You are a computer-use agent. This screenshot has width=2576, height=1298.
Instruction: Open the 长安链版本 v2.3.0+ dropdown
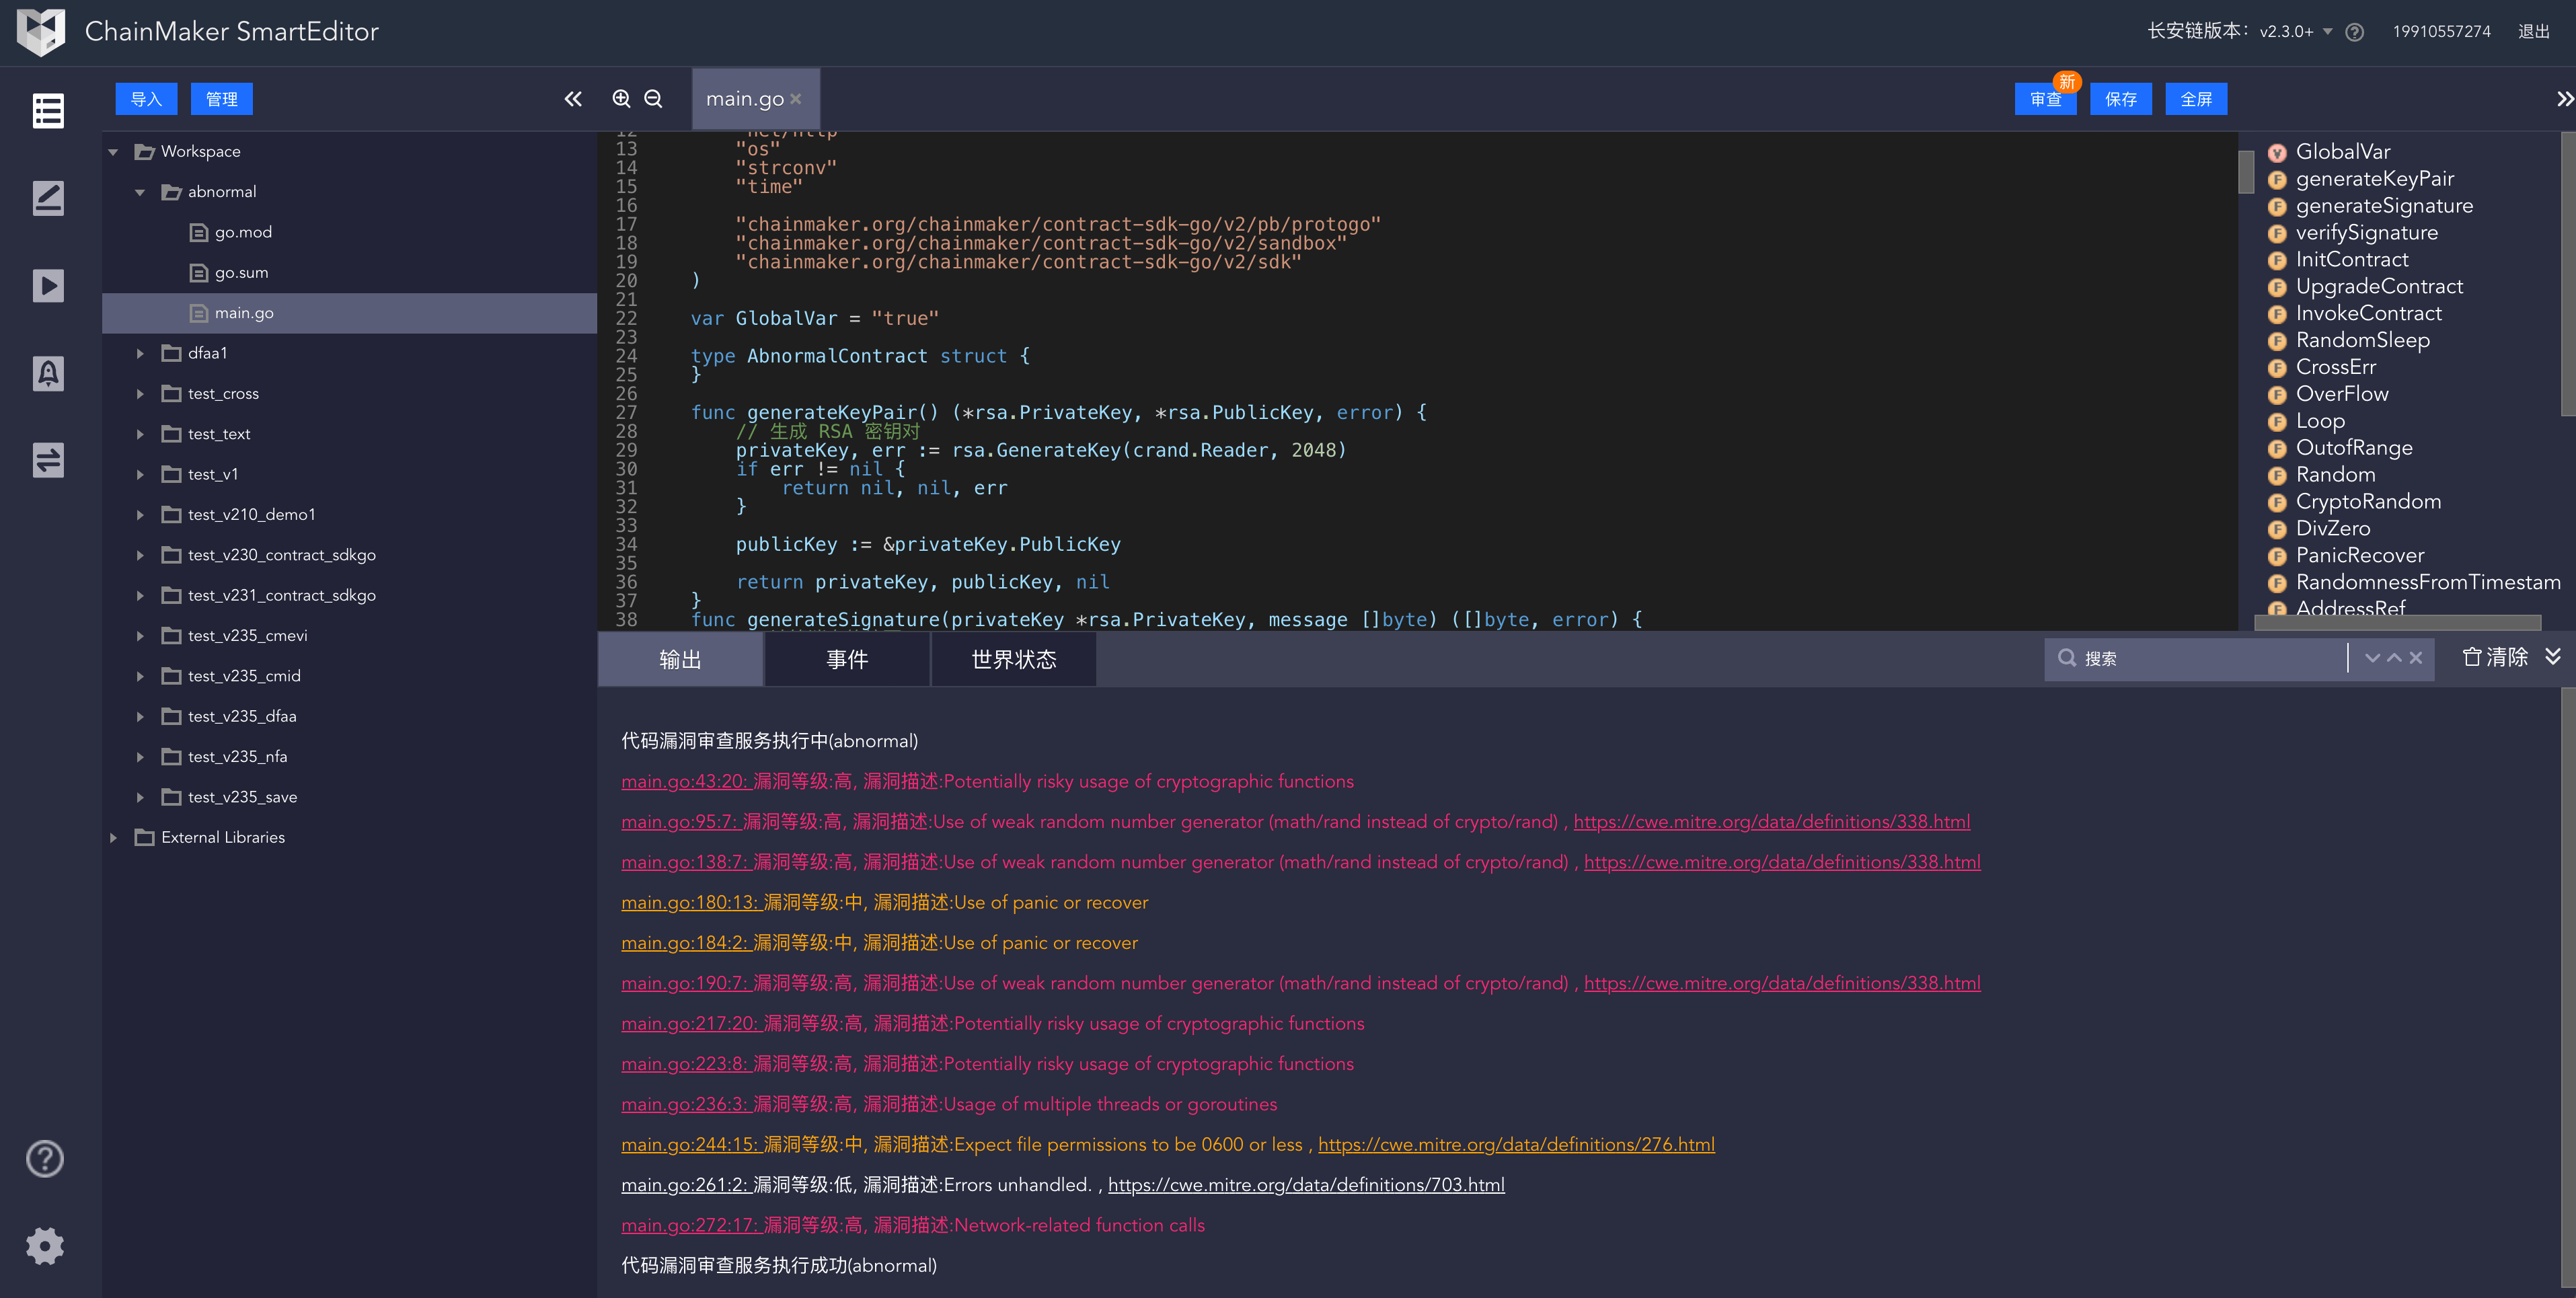2294,32
